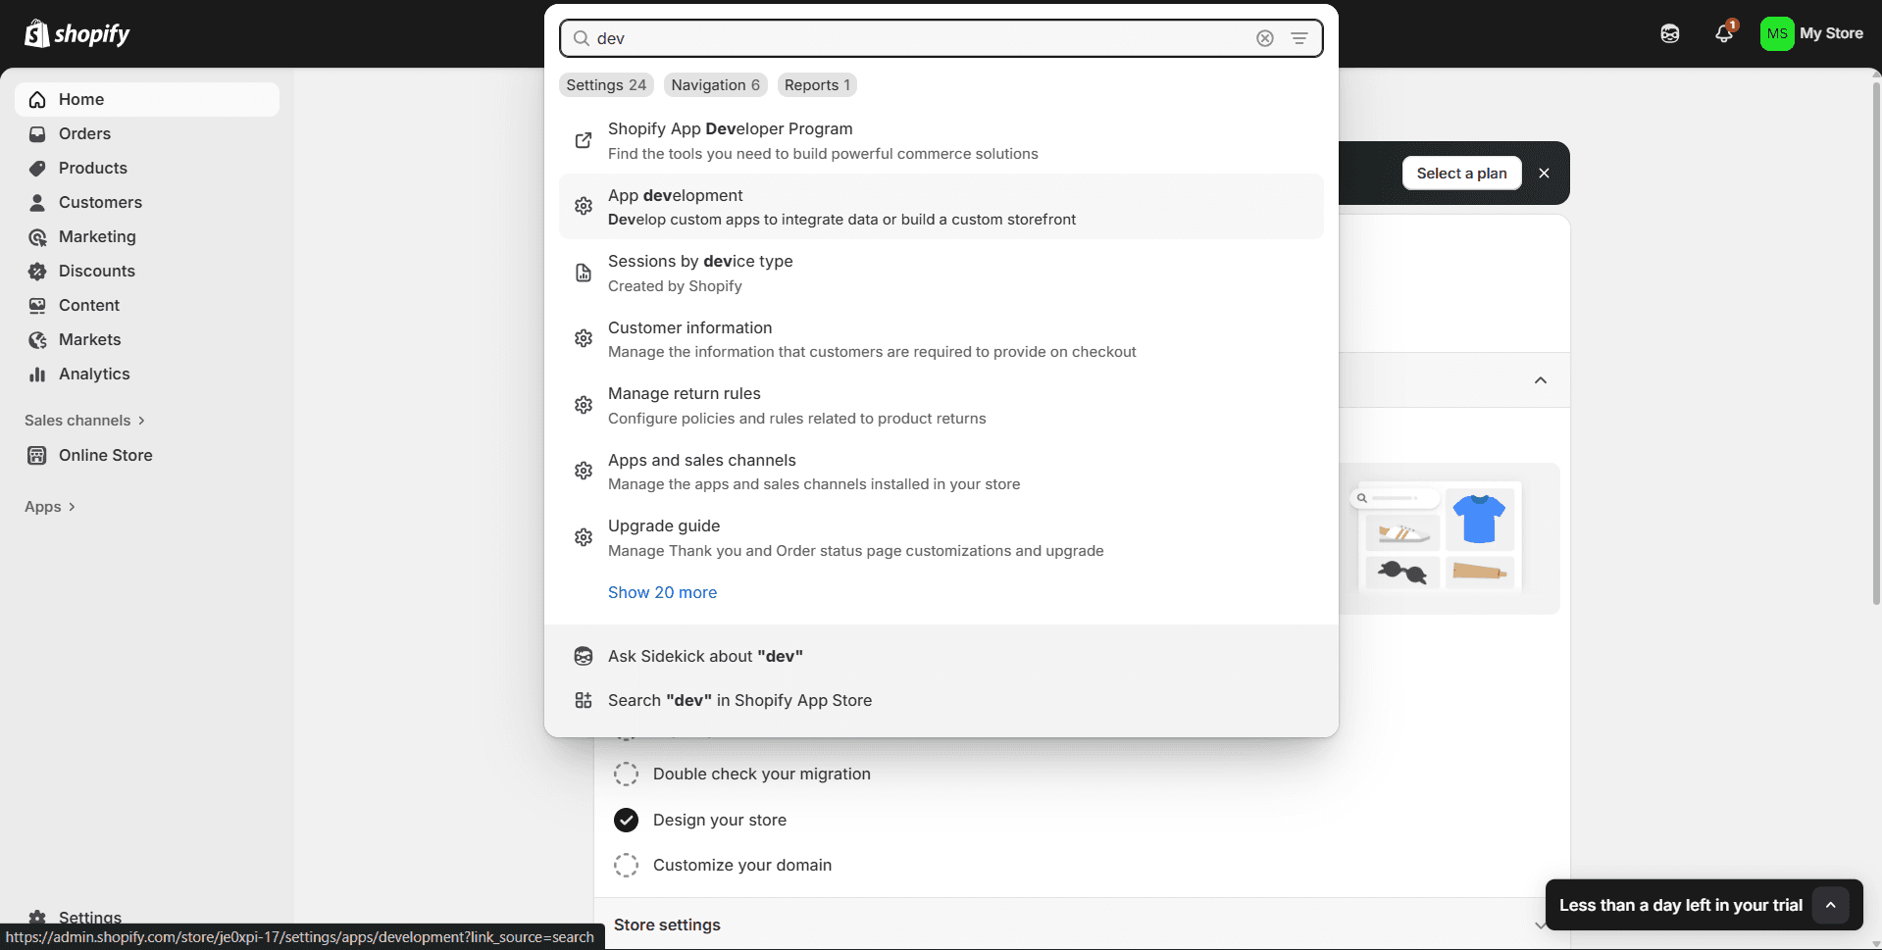Open the Manage return rules setting
This screenshot has height=950, width=1882.
click(941, 405)
